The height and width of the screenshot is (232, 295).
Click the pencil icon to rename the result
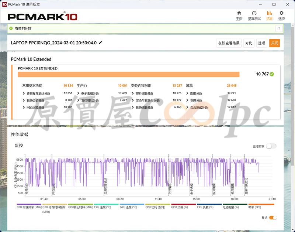(x=101, y=42)
